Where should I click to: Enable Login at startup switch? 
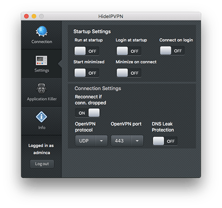(128, 51)
